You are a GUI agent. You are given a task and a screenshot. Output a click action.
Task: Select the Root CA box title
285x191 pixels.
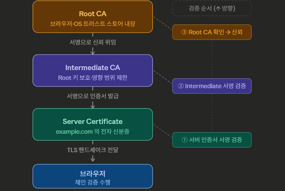click(x=93, y=14)
